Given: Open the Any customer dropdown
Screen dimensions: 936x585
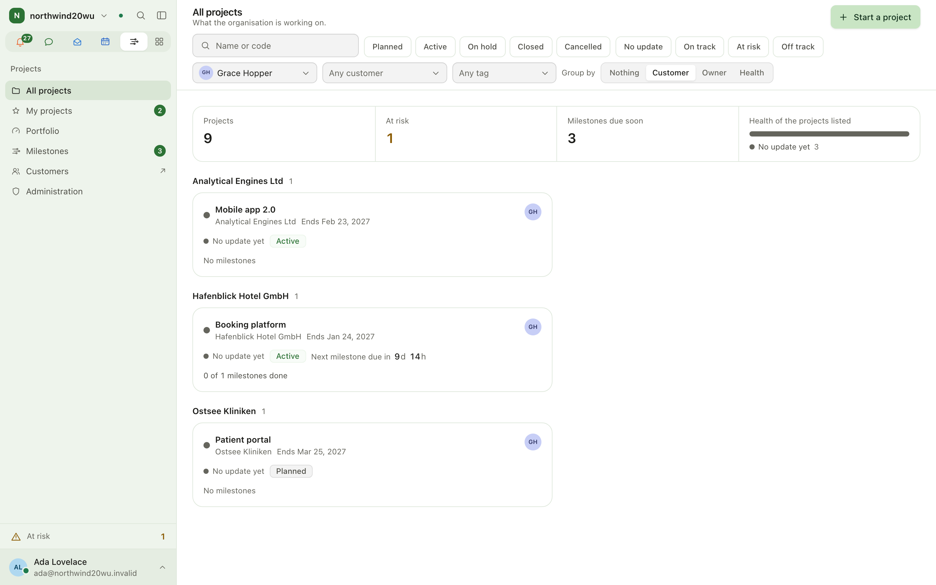Looking at the screenshot, I should 384,73.
